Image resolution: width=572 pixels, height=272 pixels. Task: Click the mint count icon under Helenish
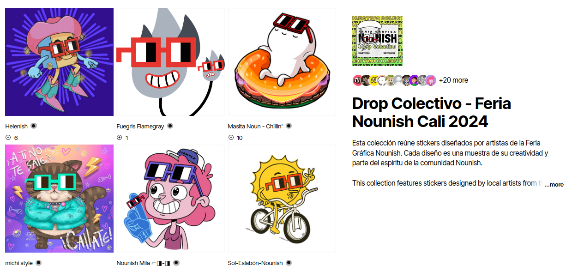tap(8, 138)
